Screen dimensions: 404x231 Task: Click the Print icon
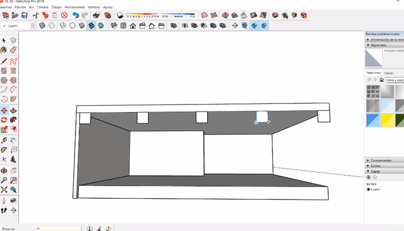(x=96, y=15)
